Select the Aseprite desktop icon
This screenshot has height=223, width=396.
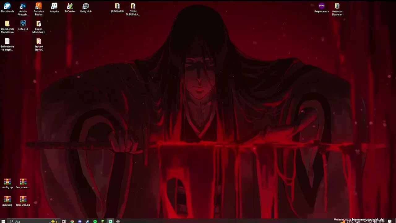54,8
